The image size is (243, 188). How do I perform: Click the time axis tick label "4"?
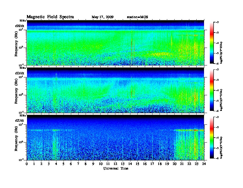tap(56, 164)
